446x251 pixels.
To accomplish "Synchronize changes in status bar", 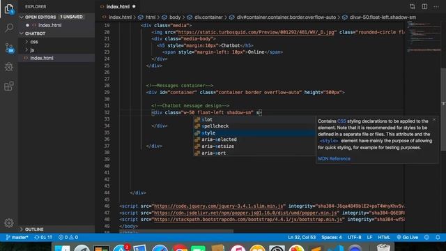I will (43, 237).
